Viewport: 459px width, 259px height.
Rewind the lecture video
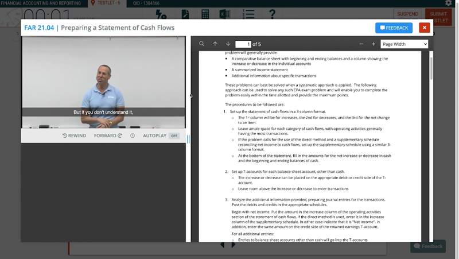pos(75,136)
